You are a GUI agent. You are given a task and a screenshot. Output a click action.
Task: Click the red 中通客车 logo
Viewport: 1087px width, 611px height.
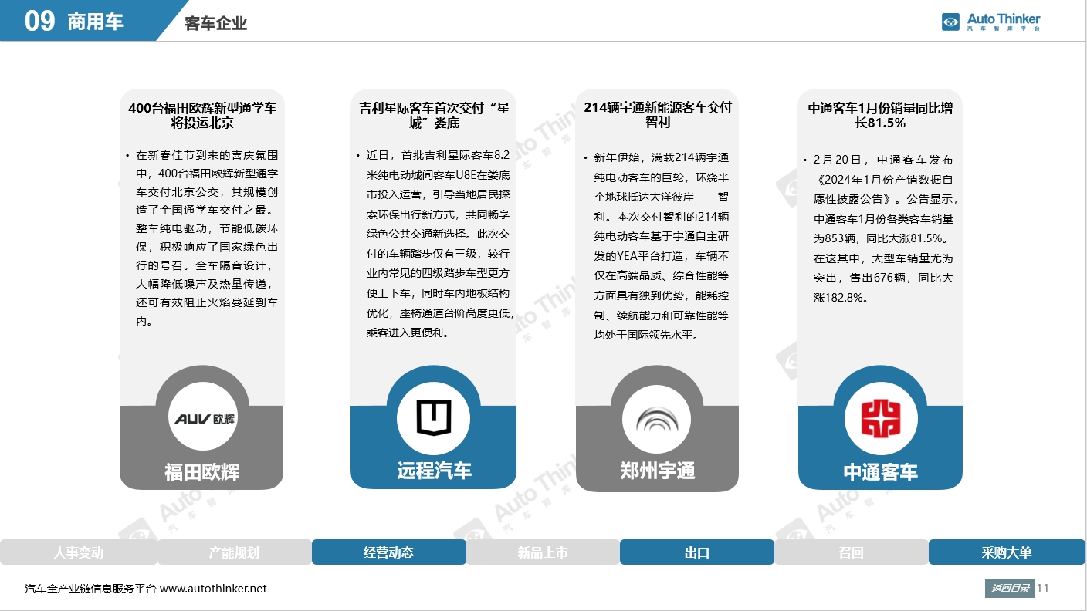[x=880, y=419]
